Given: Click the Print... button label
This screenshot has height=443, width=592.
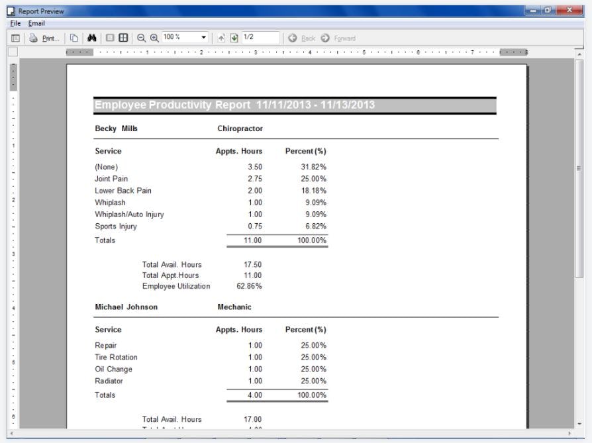Looking at the screenshot, I should tap(50, 38).
